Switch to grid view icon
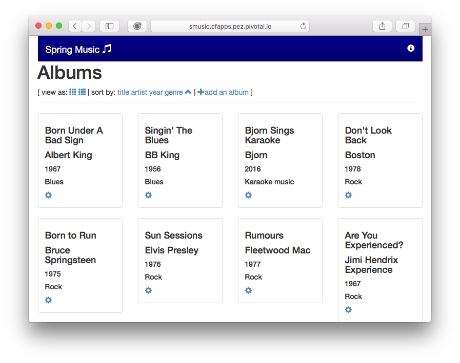The height and width of the screenshot is (363, 460). (73, 92)
